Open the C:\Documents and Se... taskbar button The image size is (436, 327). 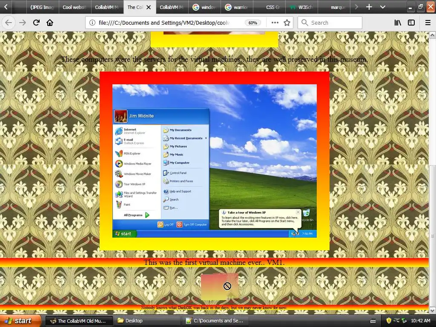(216, 321)
